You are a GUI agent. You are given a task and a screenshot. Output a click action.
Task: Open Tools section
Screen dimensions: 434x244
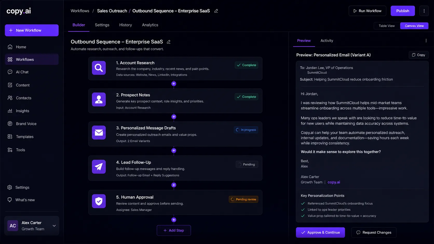coord(32,150)
